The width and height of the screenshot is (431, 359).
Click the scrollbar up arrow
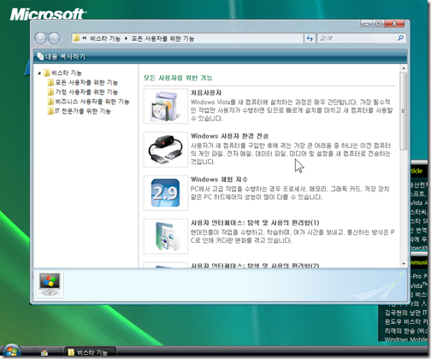point(404,68)
